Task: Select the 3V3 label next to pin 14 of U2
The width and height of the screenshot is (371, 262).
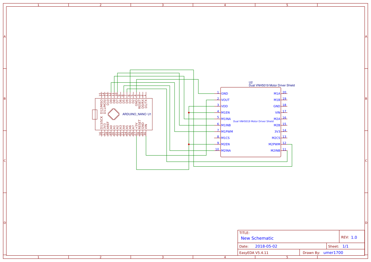Action: 277,131
